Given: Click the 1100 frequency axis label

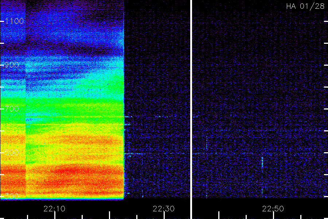Looking at the screenshot, I should pos(14,21).
